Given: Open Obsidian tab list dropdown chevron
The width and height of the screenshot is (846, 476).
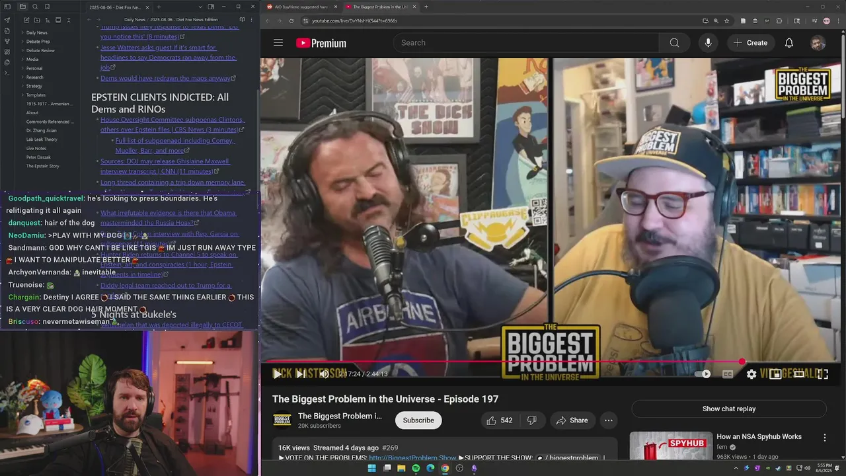Looking at the screenshot, I should tap(200, 7).
